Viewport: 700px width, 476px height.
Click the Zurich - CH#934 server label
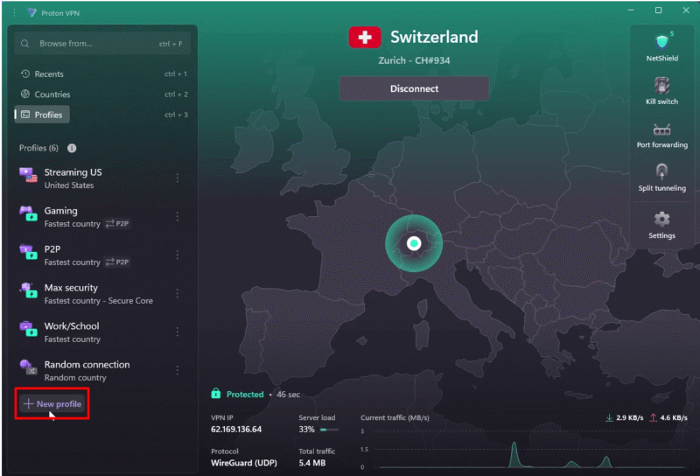click(414, 60)
